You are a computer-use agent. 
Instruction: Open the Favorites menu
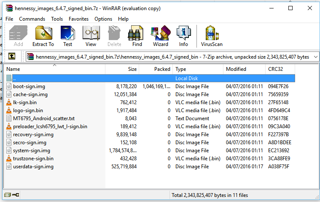tap(78, 19)
